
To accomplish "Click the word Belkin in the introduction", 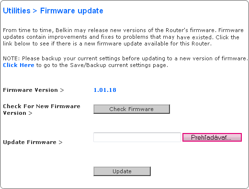I will tap(64, 30).
